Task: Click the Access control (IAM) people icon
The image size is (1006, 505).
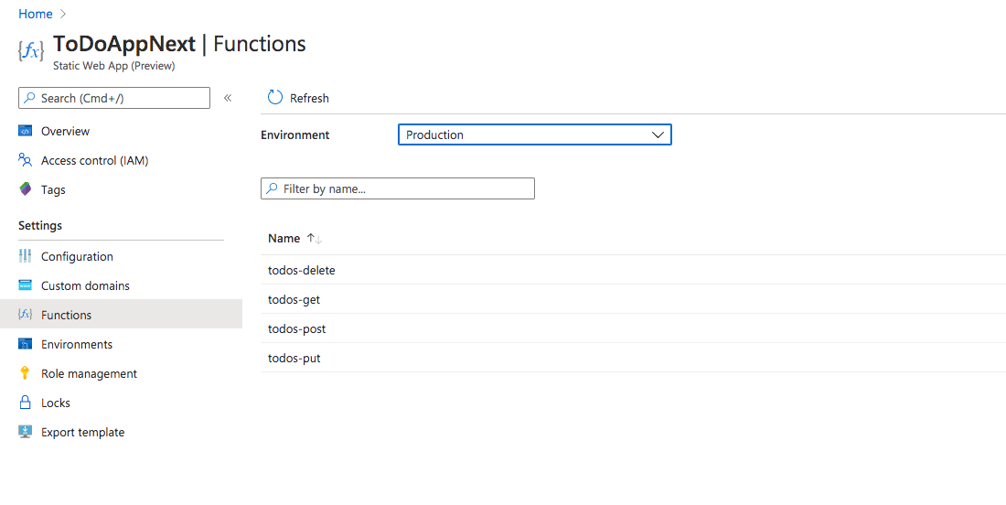Action: pyautogui.click(x=26, y=160)
